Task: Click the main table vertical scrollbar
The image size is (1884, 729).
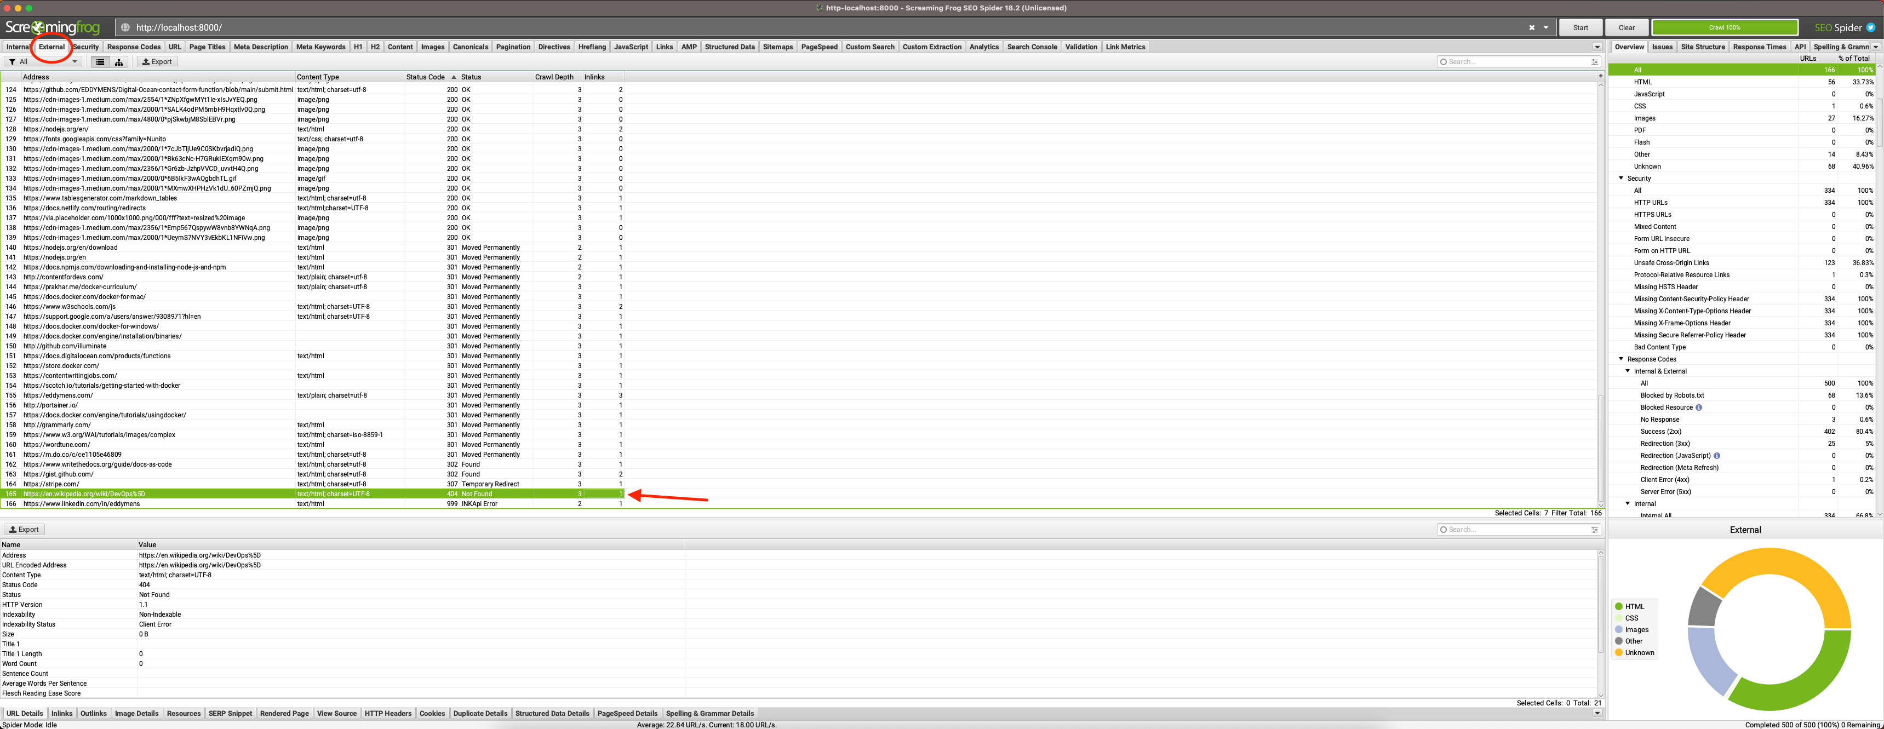Action: [1601, 448]
